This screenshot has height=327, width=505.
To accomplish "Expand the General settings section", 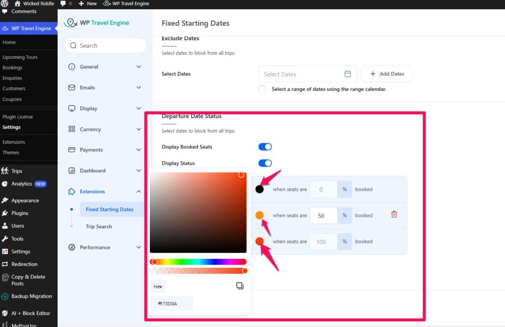I will 139,67.
